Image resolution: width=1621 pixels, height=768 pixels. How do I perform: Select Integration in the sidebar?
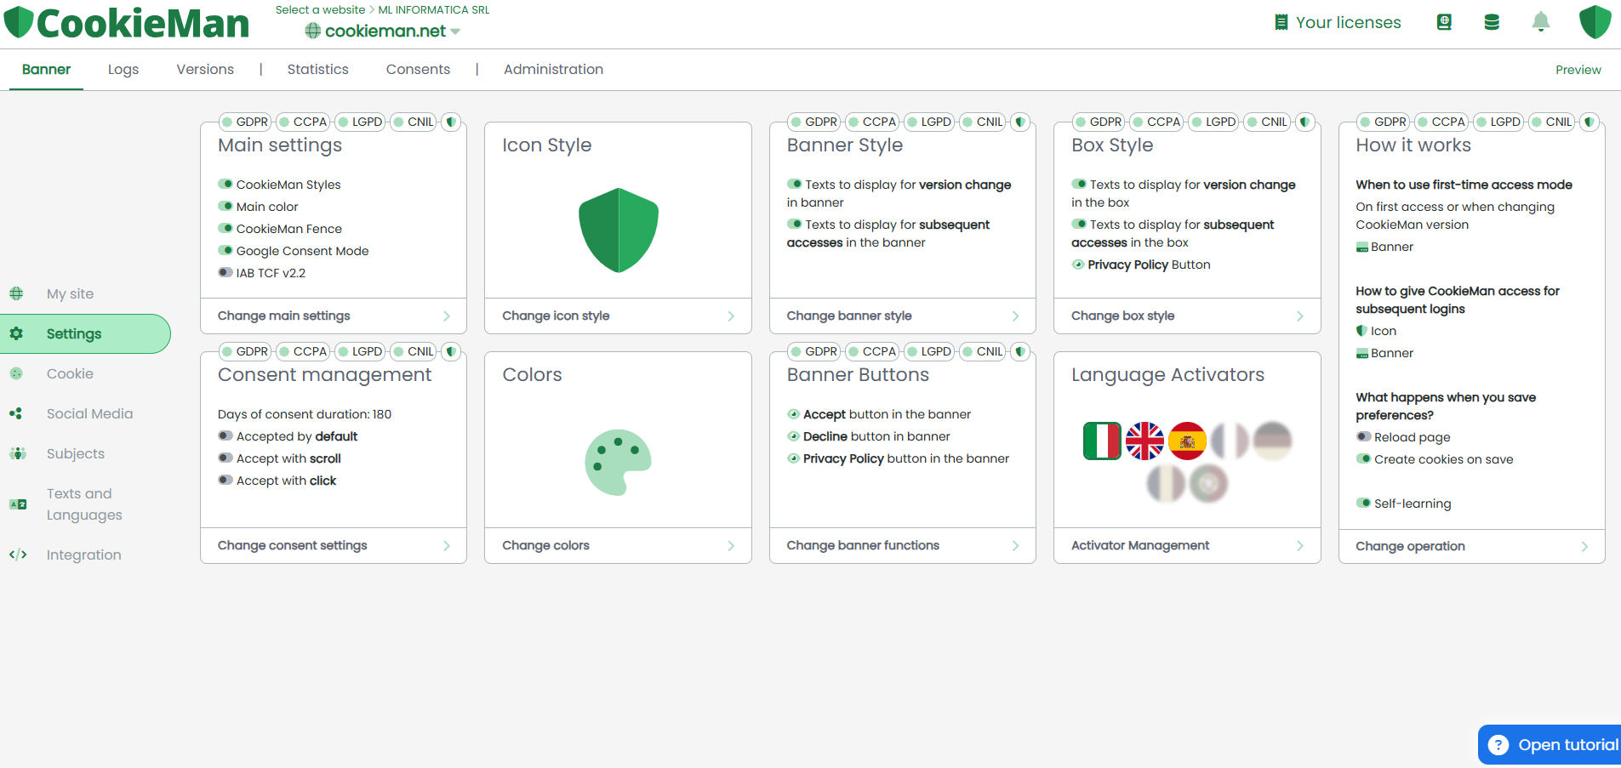click(x=83, y=555)
